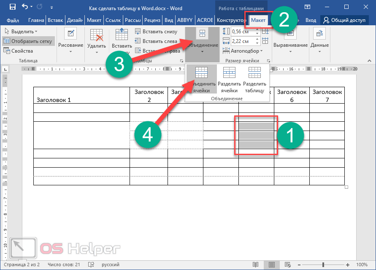Open the Data (Данные) group icon
This screenshot has height=270, width=376.
[x=319, y=34]
